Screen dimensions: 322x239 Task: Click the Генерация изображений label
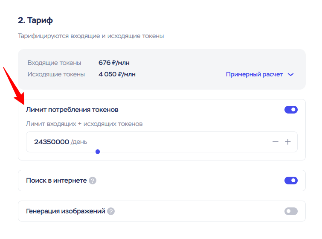tap(66, 211)
